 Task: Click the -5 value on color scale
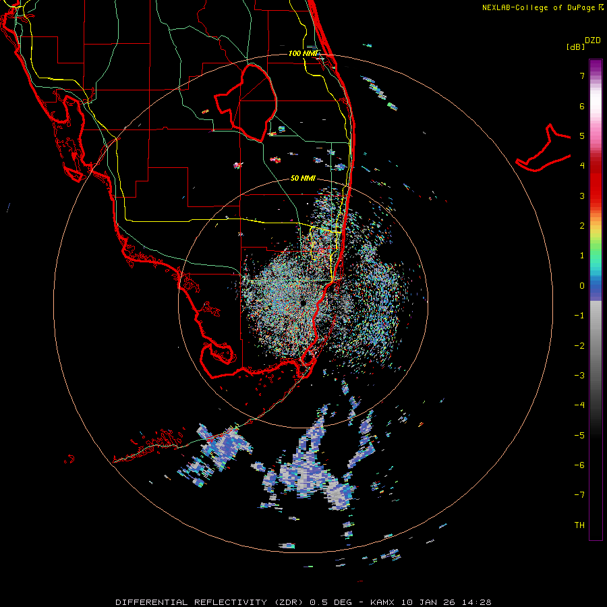coord(579,436)
